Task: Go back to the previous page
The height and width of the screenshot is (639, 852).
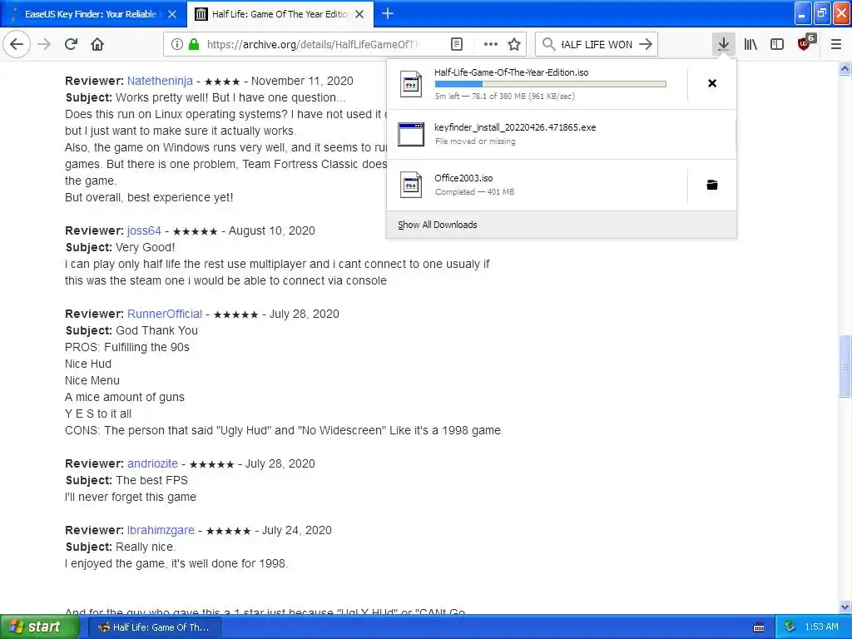Action: click(x=17, y=44)
